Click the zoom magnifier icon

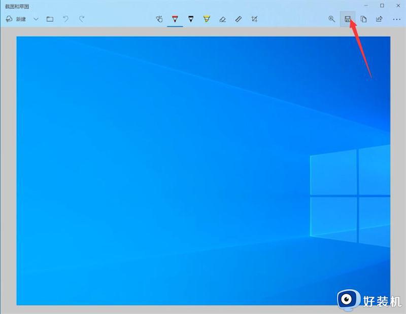tap(332, 19)
